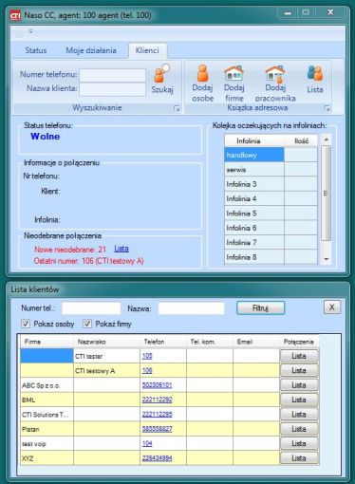Open Lista button for ABC Sp z o.o. row

pyautogui.click(x=299, y=385)
